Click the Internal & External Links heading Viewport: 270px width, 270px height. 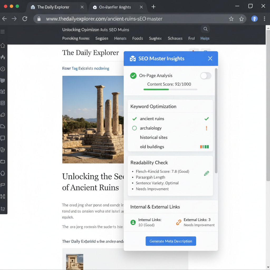tap(155, 207)
